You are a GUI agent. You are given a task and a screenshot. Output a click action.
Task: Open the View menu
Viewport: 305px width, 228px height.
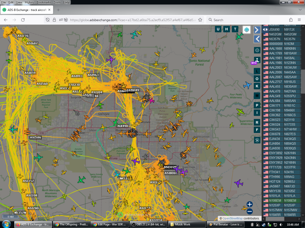19,2
